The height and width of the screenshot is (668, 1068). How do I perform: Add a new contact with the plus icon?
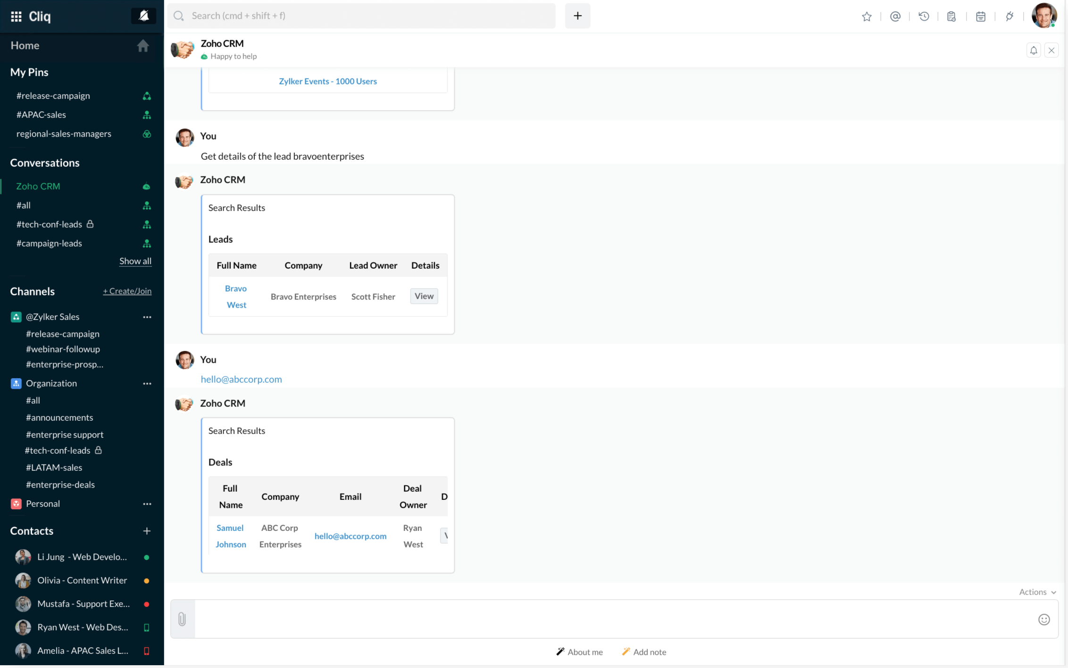point(147,531)
